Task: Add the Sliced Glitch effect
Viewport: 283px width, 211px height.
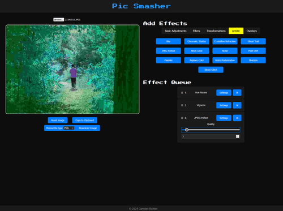Action: pos(211,70)
